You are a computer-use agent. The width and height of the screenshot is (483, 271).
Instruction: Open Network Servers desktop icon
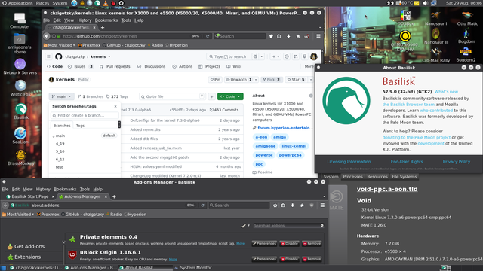(20, 67)
